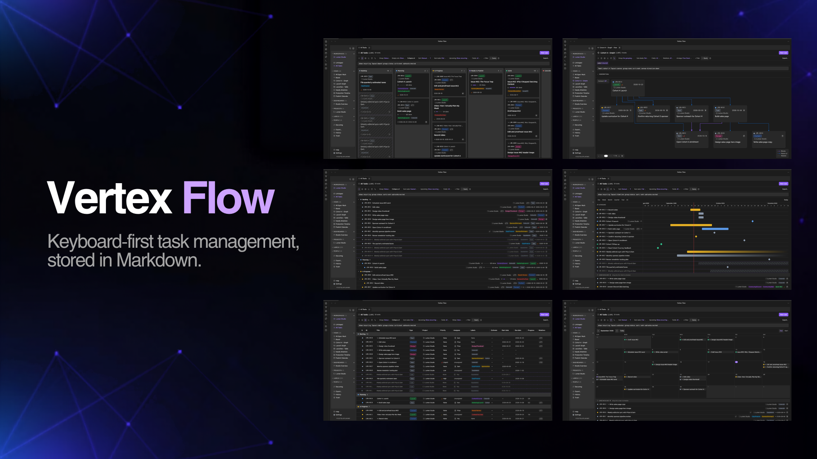This screenshot has width=817, height=459.
Task: Adjust zoom slider in graph screenshot
Action: click(x=606, y=156)
